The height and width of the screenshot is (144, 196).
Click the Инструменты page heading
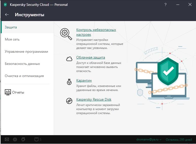(x=29, y=15)
